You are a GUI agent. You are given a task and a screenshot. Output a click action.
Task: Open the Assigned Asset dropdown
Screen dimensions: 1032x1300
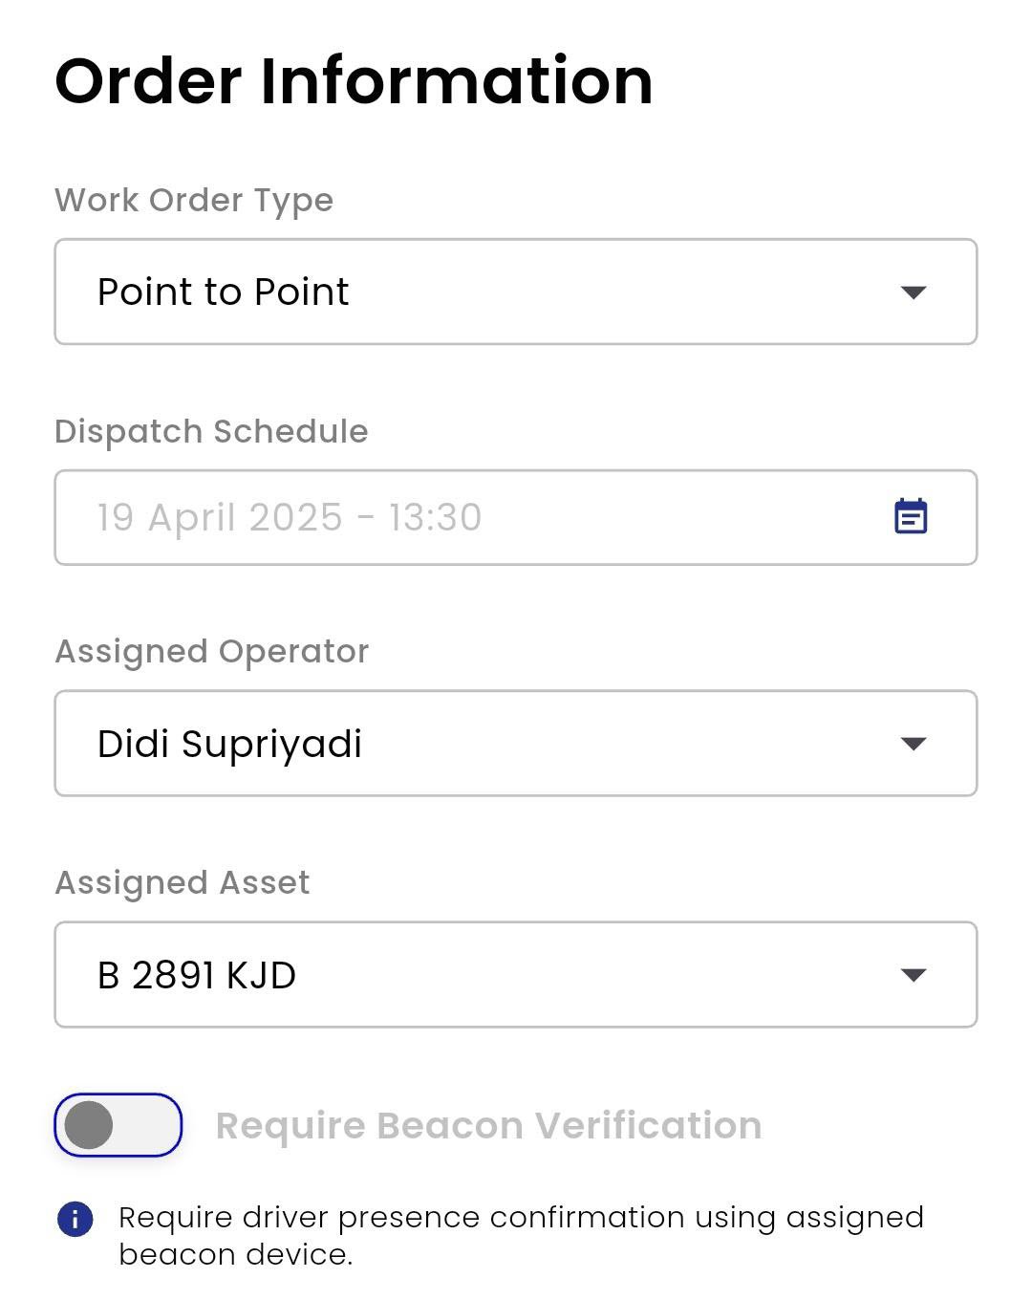[516, 975]
